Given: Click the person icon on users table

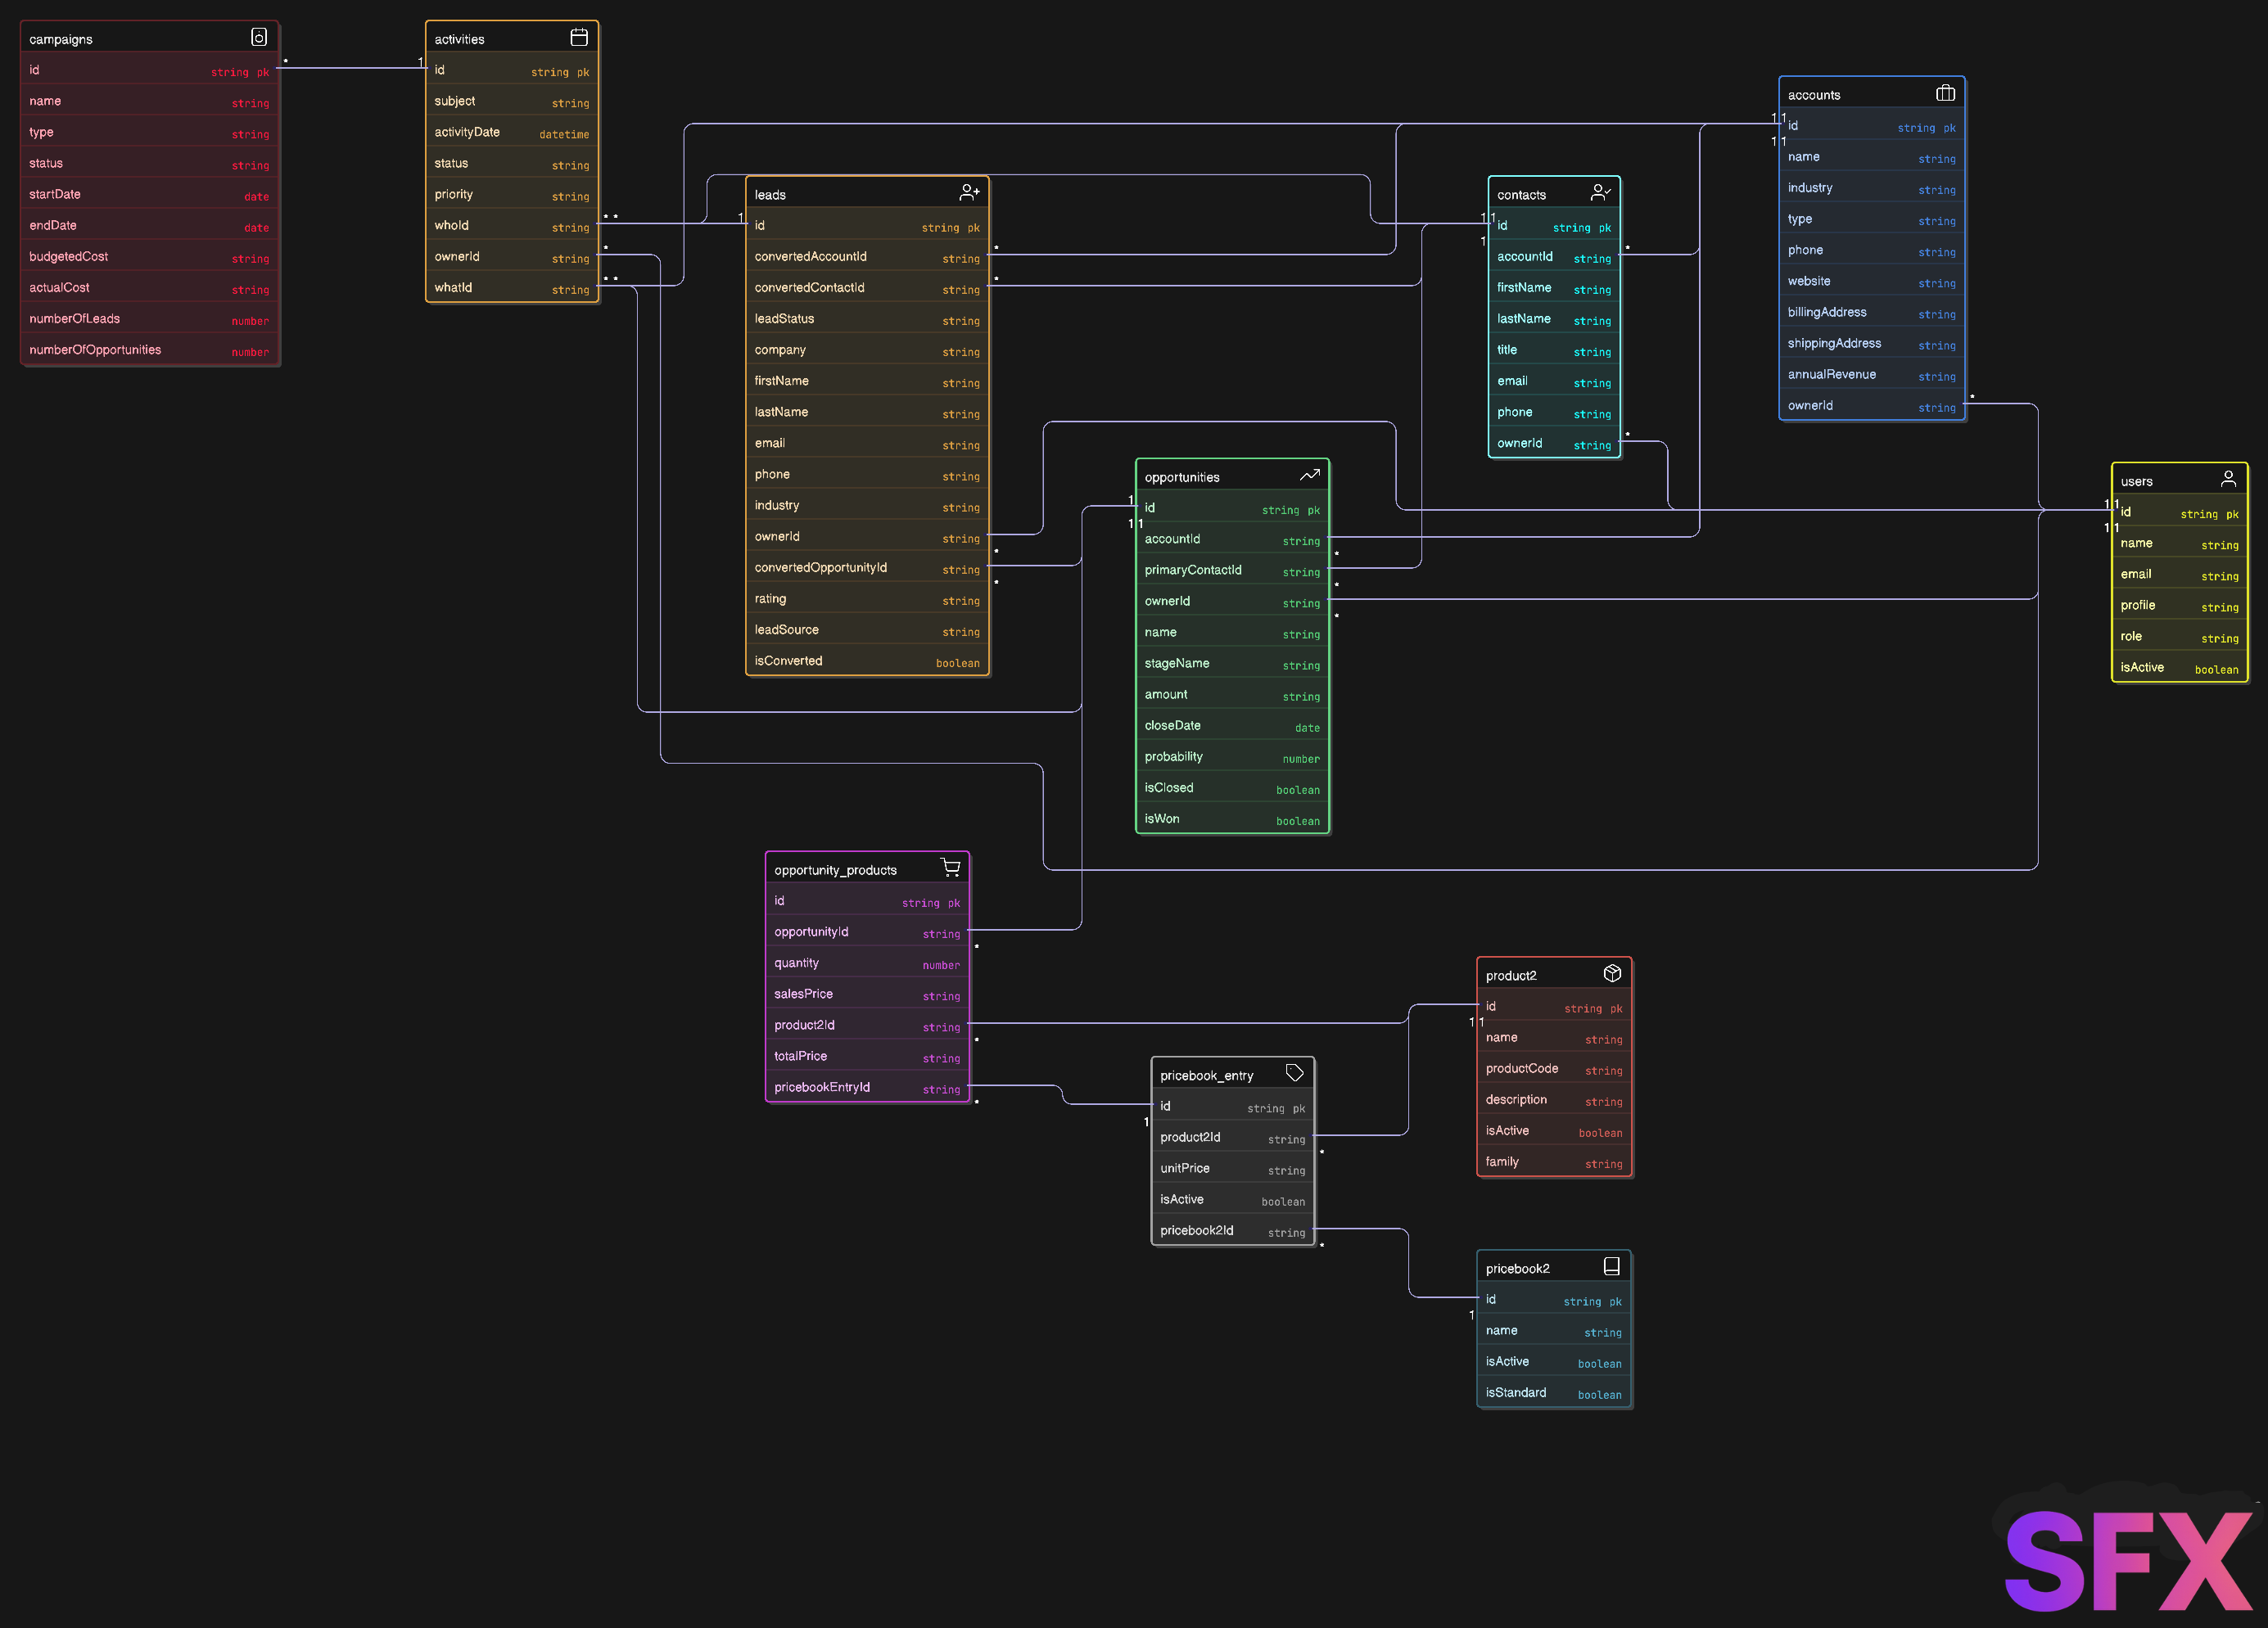Looking at the screenshot, I should 2228,479.
